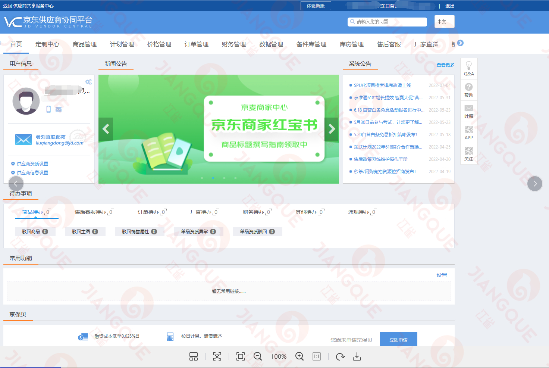Open the email icon in the user profile

58,109
